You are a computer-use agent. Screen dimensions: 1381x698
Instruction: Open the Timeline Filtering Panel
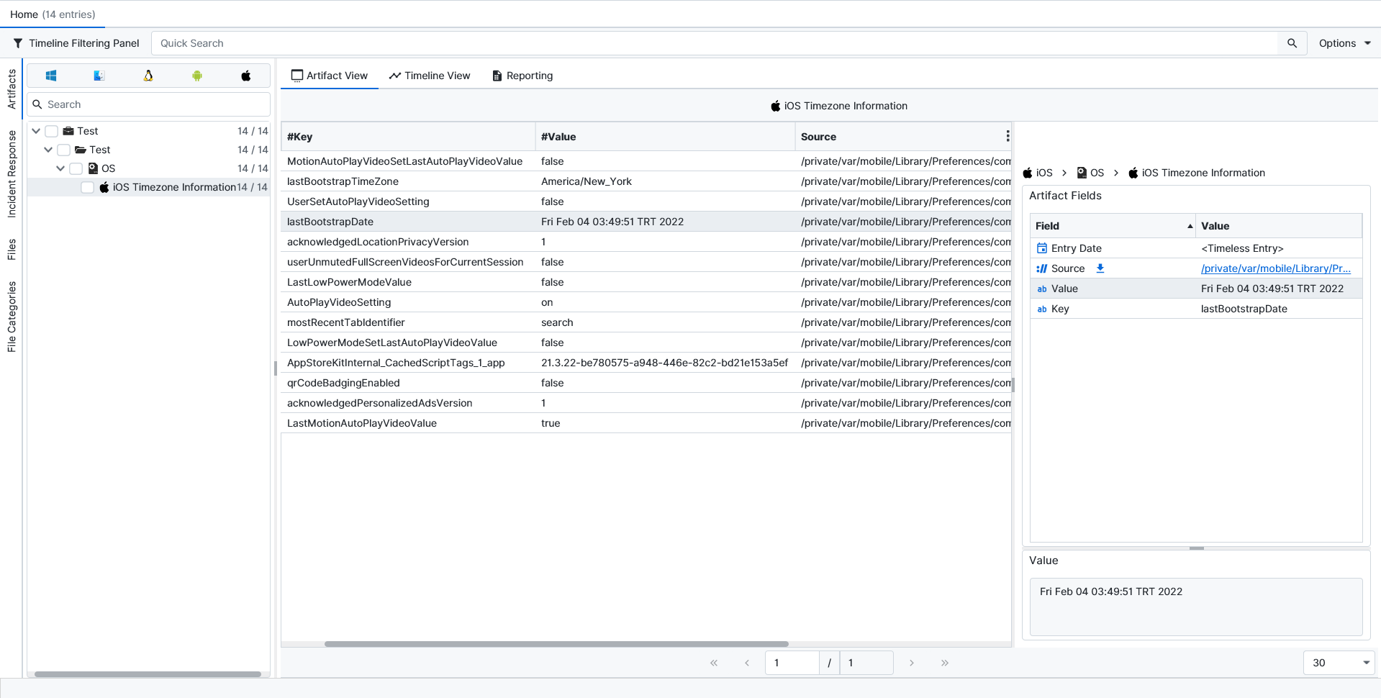(76, 43)
